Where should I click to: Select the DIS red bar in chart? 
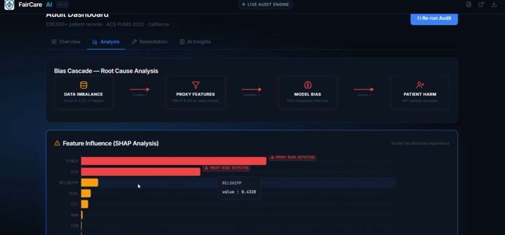[141, 172]
